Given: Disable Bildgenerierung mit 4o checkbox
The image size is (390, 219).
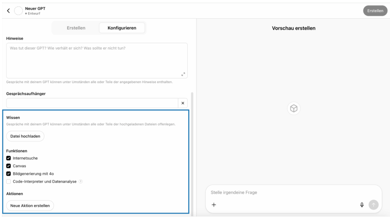Looking at the screenshot, I should (x=8, y=174).
